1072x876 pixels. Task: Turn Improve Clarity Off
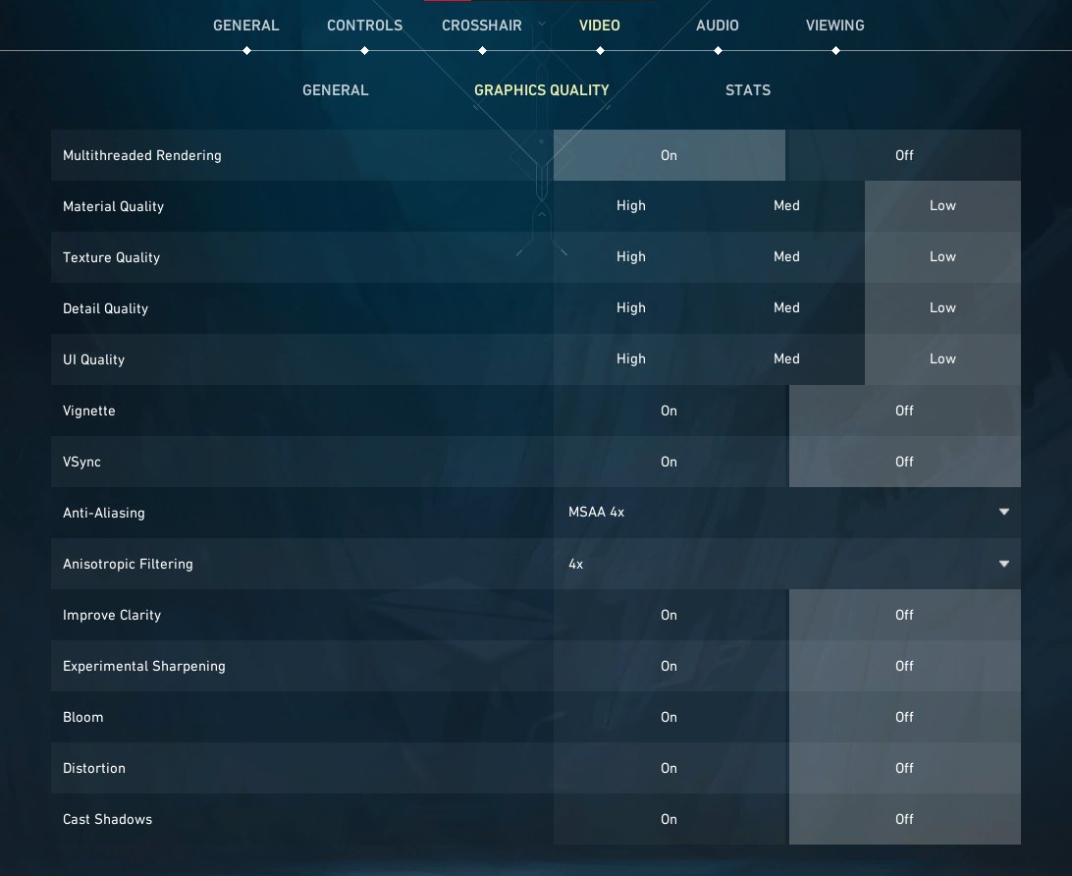coord(904,615)
